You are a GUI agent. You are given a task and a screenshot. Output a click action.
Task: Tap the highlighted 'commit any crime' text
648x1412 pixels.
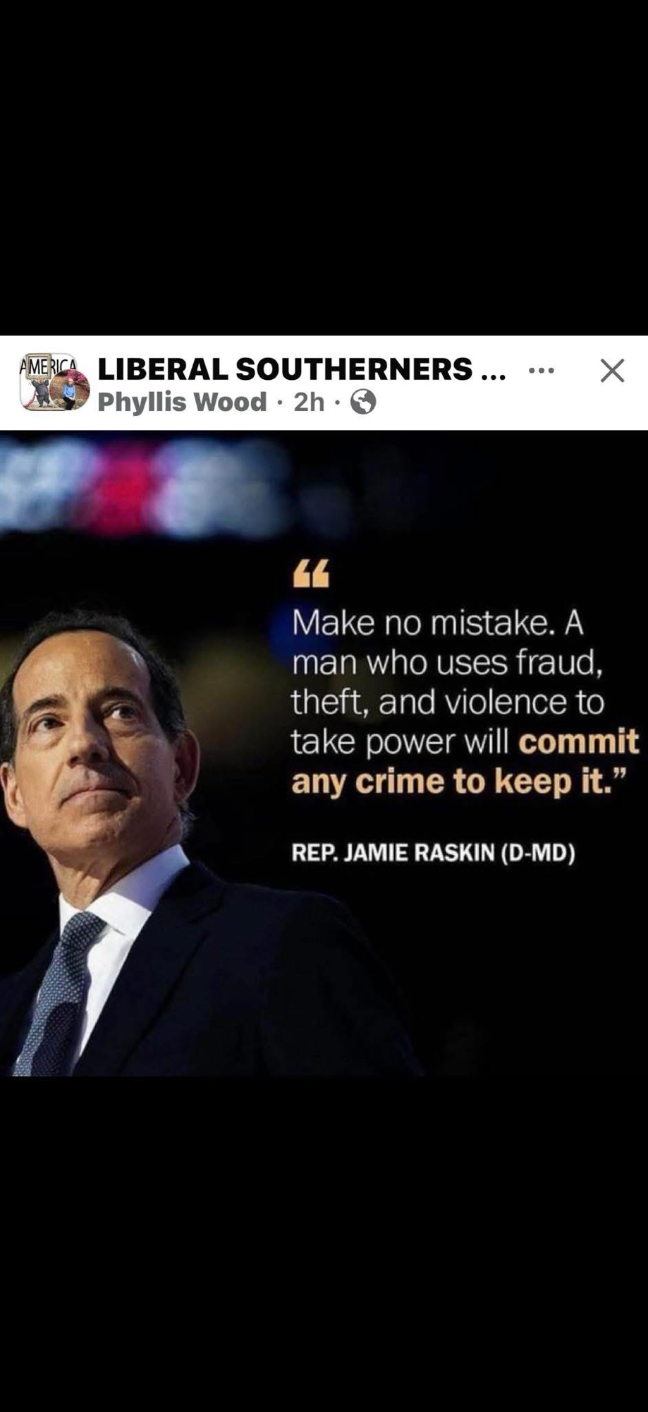pyautogui.click(x=465, y=762)
